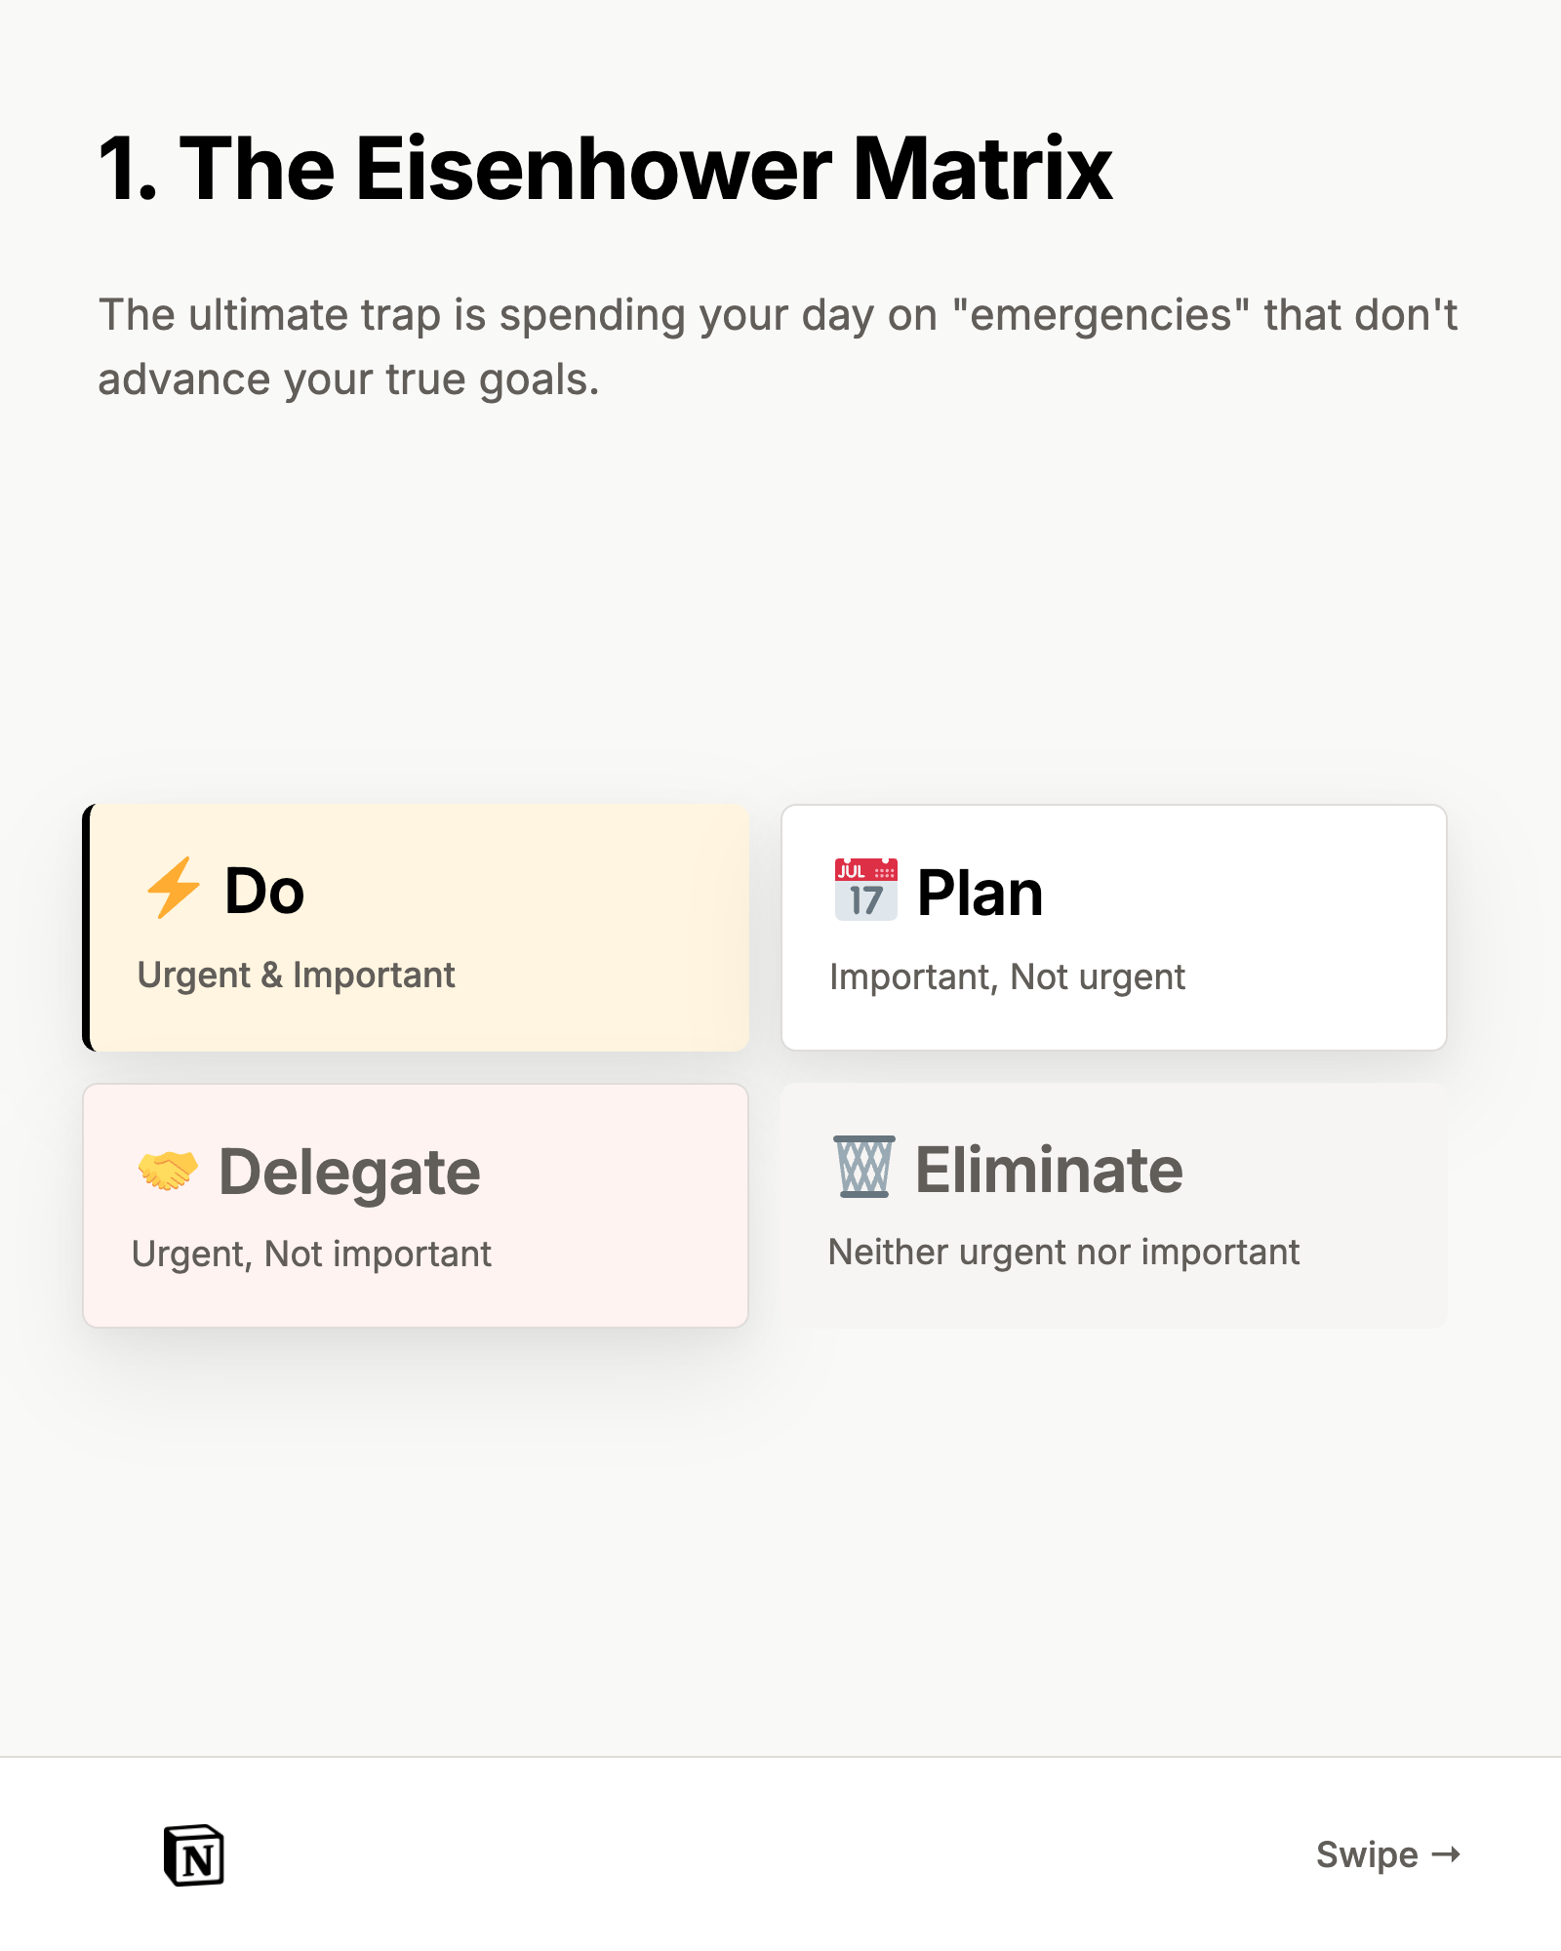Click "Neither urgent nor important" caption
Viewport: 1561px width, 1951px height.
click(x=1063, y=1253)
